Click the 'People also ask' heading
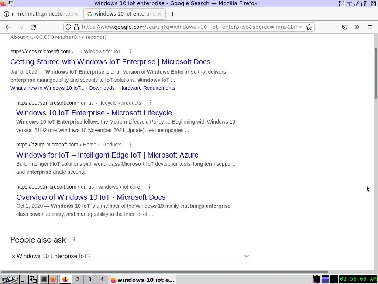 pyautogui.click(x=38, y=240)
